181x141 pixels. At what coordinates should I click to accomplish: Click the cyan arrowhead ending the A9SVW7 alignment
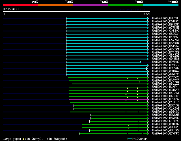[147, 69]
